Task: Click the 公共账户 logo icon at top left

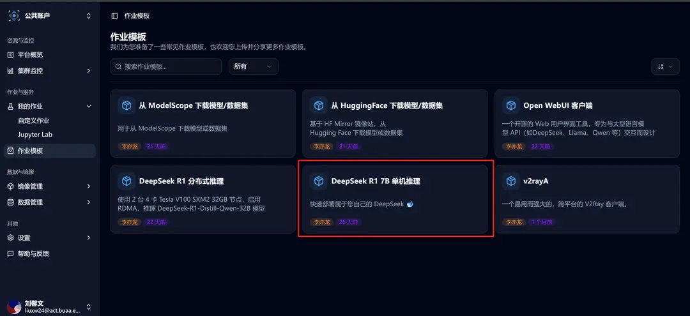Action: pos(14,15)
